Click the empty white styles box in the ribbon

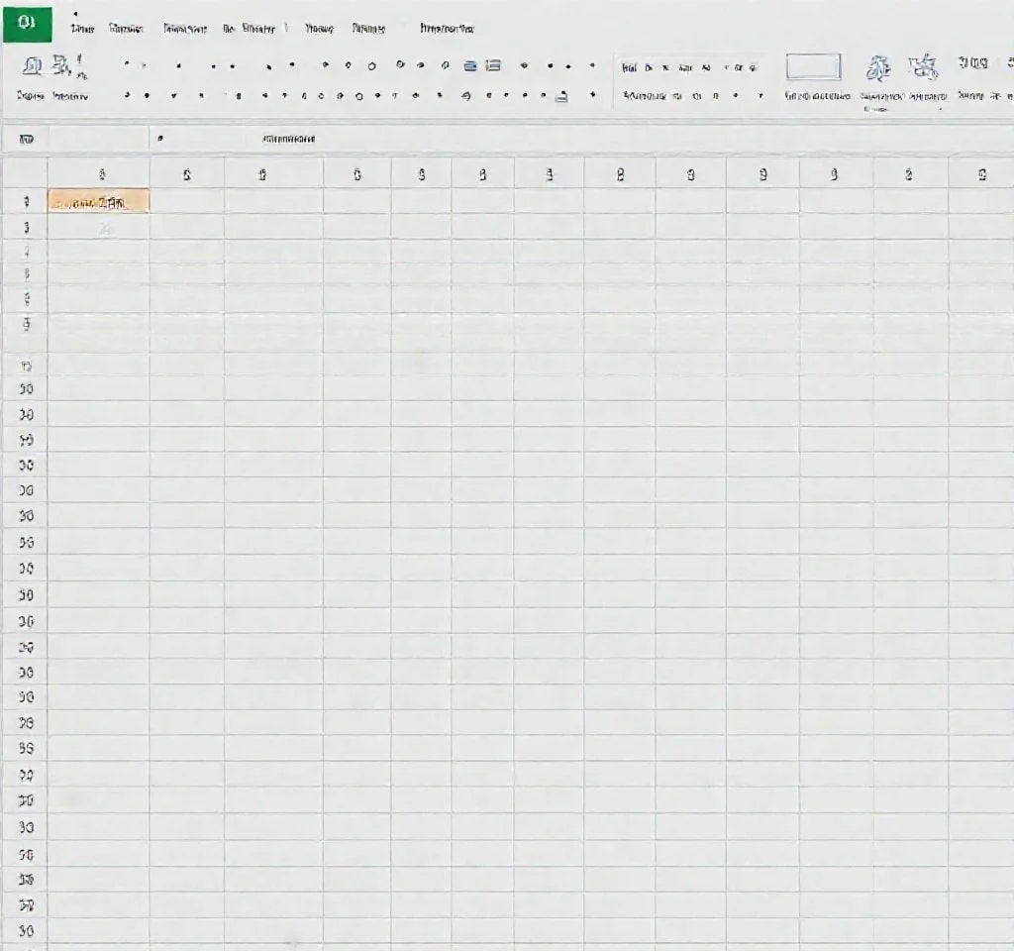[813, 66]
